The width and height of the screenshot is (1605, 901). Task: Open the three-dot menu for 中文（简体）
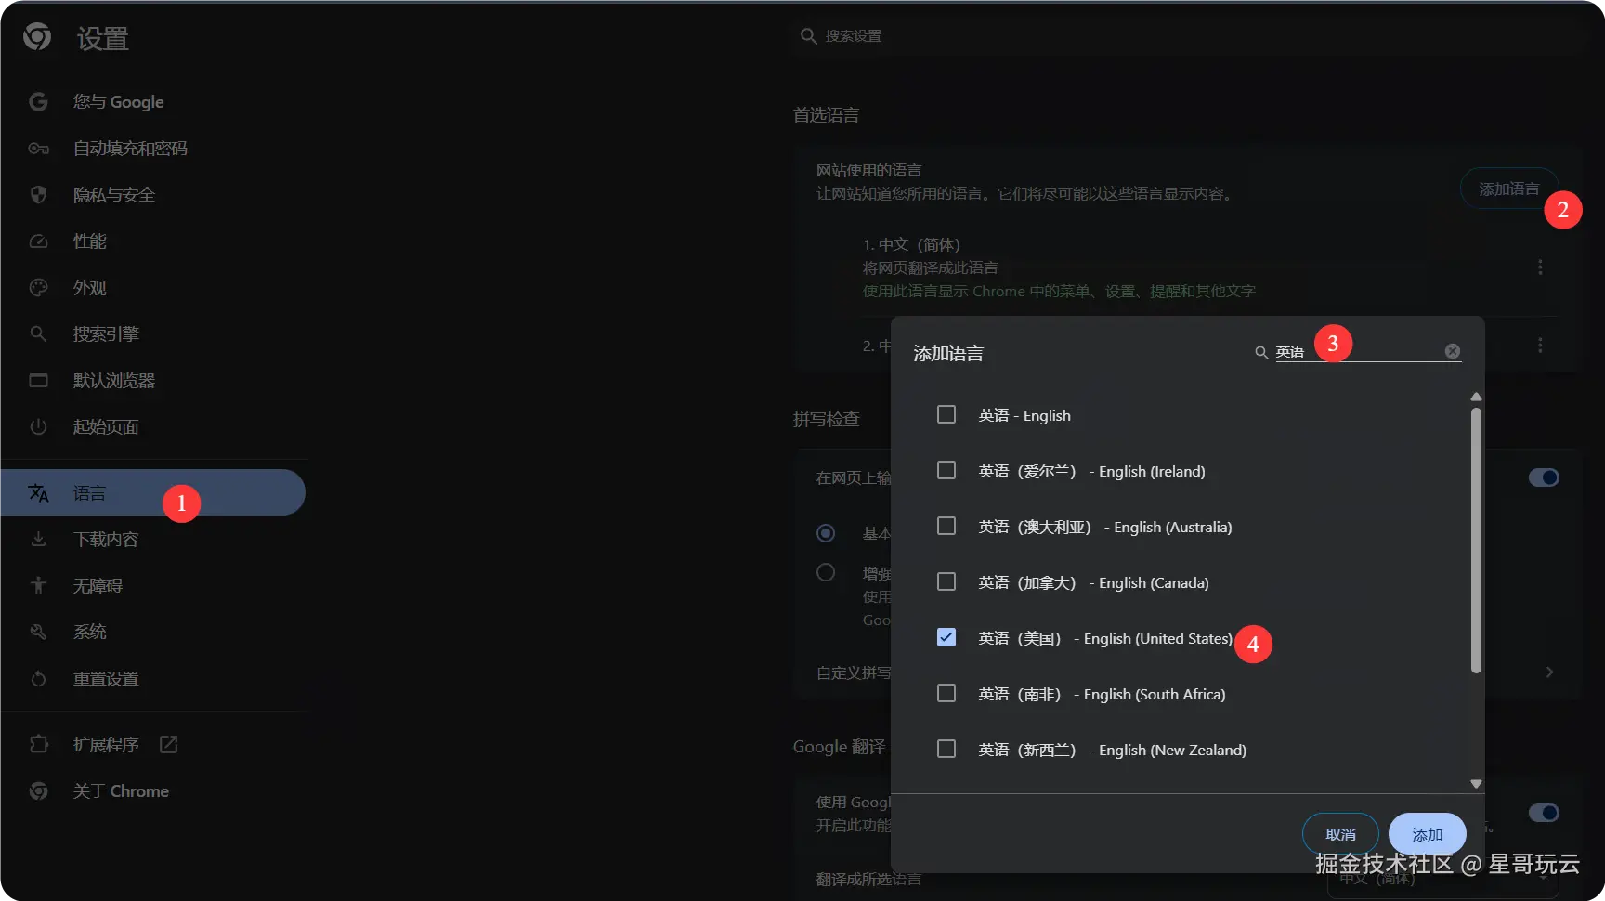tap(1540, 268)
